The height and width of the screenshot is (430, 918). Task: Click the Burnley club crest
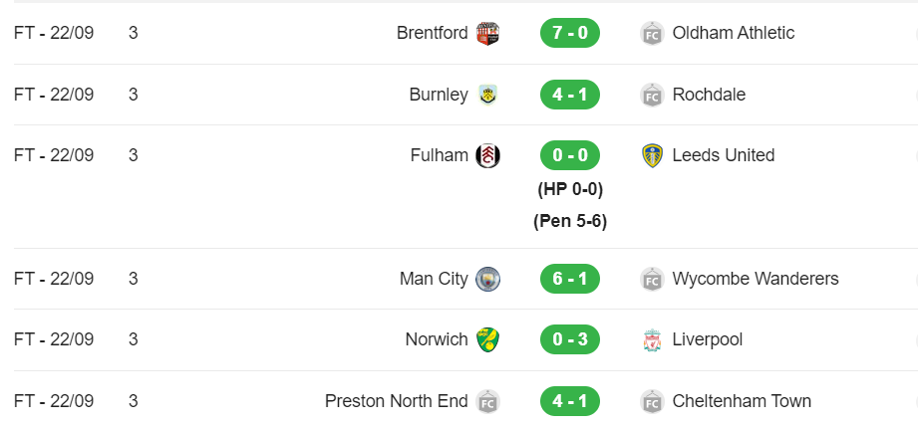point(487,95)
